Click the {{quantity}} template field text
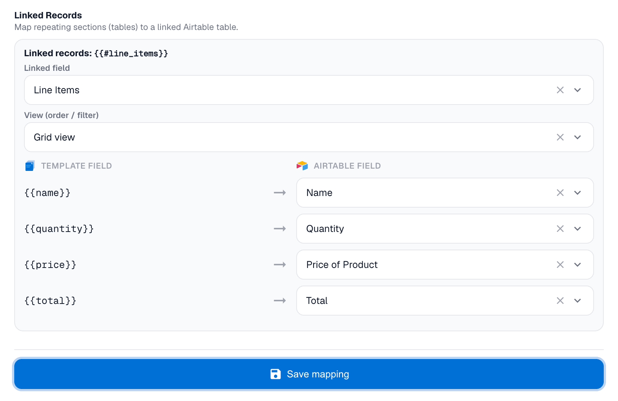Viewport: 618px width, 401px height. pyautogui.click(x=59, y=229)
